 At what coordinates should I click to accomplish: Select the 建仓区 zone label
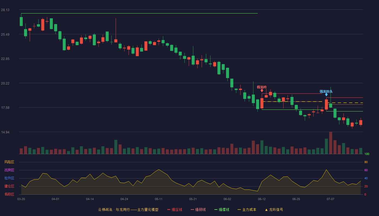(x=9, y=186)
